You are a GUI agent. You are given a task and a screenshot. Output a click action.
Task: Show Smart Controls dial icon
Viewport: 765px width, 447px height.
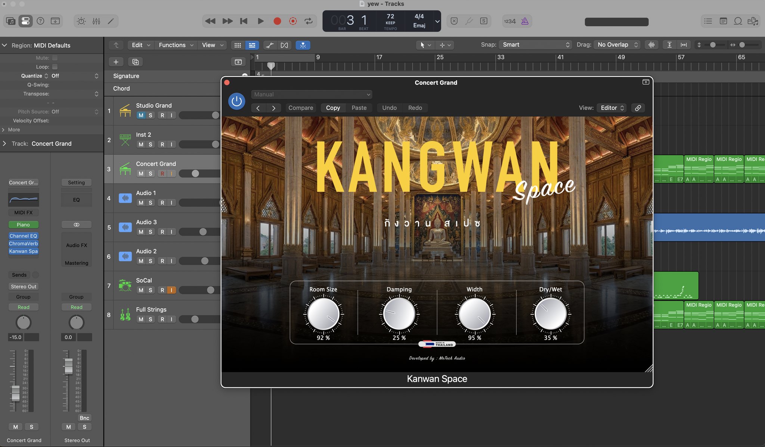click(x=81, y=21)
